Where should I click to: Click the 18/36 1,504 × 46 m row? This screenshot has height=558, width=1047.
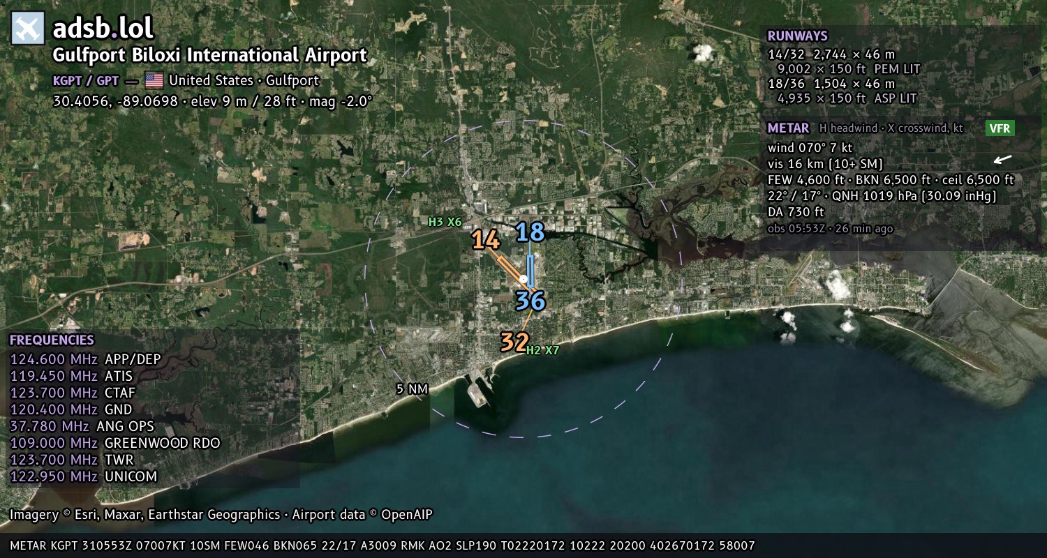pos(831,84)
